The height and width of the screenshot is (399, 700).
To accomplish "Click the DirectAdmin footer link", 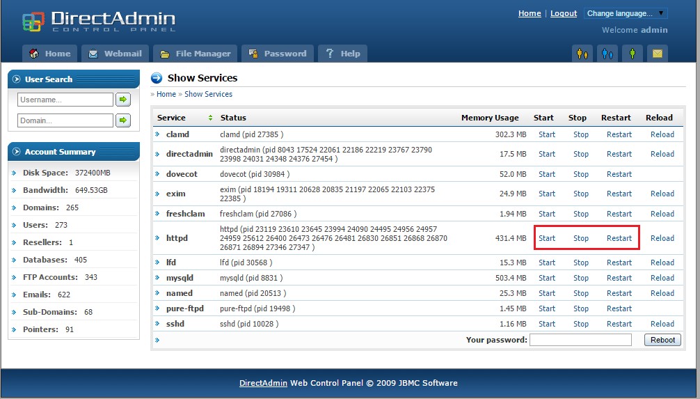I will (263, 383).
